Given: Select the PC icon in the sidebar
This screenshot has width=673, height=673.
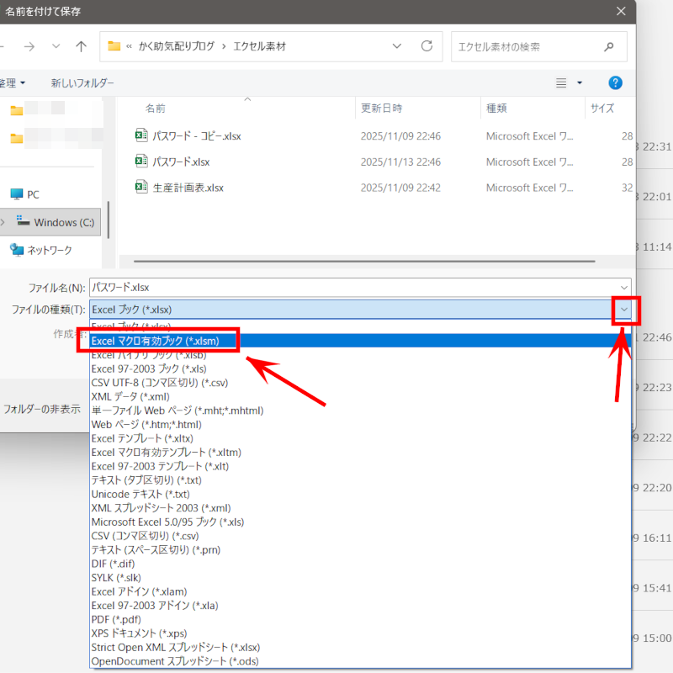Looking at the screenshot, I should (17, 194).
